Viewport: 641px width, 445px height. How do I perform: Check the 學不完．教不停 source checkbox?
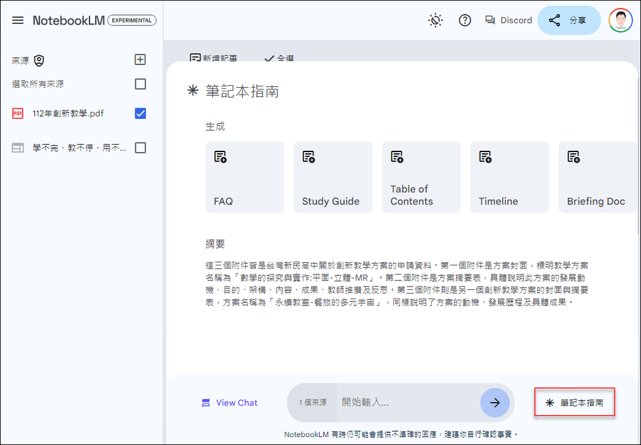(x=140, y=148)
